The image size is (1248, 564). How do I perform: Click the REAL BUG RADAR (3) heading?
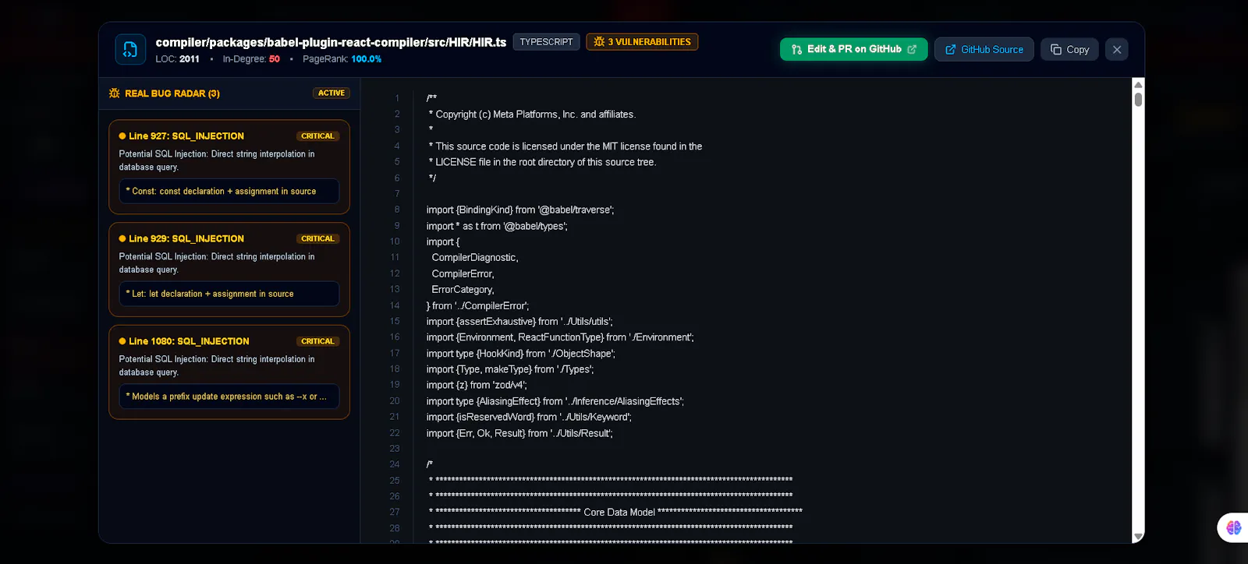pos(172,93)
